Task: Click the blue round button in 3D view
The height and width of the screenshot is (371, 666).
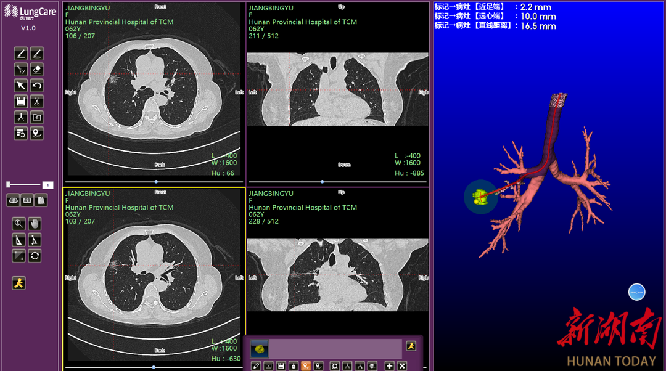Action: [x=636, y=292]
